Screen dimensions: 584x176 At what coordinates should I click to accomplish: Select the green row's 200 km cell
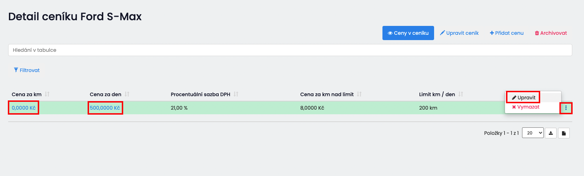pos(428,108)
